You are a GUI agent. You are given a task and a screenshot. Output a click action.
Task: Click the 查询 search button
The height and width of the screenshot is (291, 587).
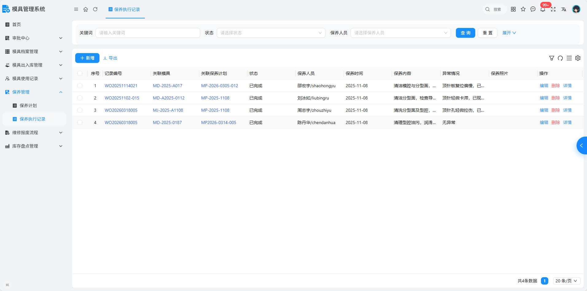465,33
